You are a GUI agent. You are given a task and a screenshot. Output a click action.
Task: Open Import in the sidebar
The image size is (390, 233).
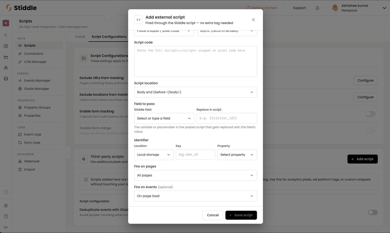[39, 169]
